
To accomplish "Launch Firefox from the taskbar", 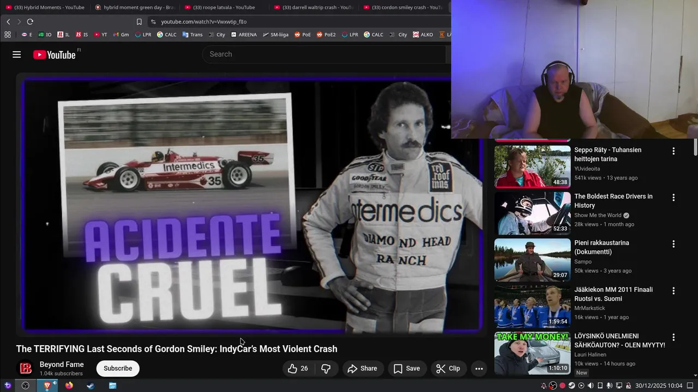I will click(x=69, y=385).
